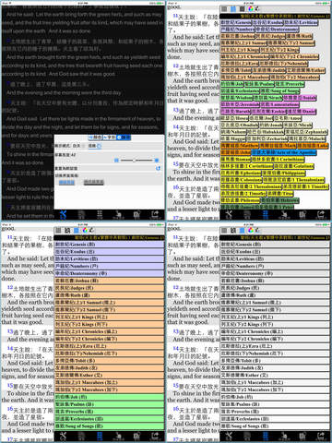Select Judges row in gray book list
The image size is (332, 443).
[275, 288]
